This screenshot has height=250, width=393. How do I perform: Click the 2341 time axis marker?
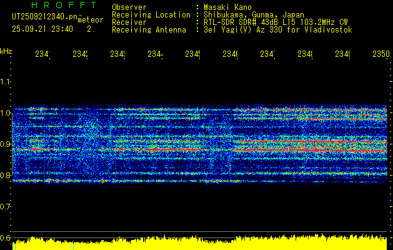coord(42,54)
